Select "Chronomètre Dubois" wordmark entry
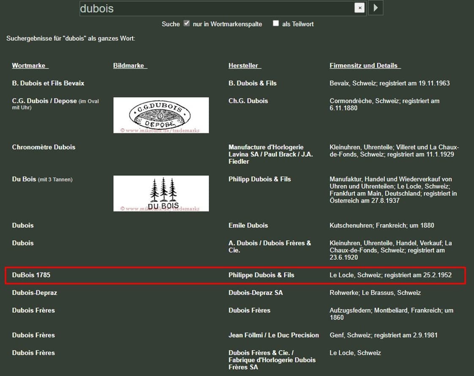Screen dimensions: 474x376 pos(44,147)
